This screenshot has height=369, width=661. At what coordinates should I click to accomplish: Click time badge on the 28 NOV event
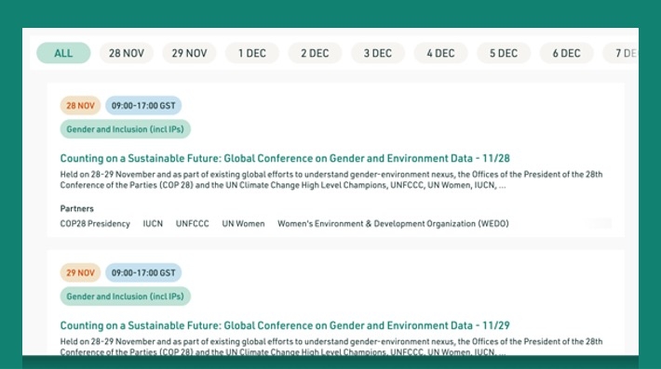coord(143,106)
